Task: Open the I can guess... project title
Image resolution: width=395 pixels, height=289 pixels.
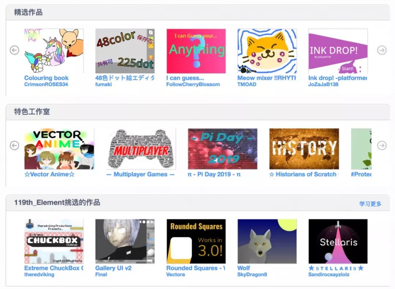Action: [x=185, y=78]
